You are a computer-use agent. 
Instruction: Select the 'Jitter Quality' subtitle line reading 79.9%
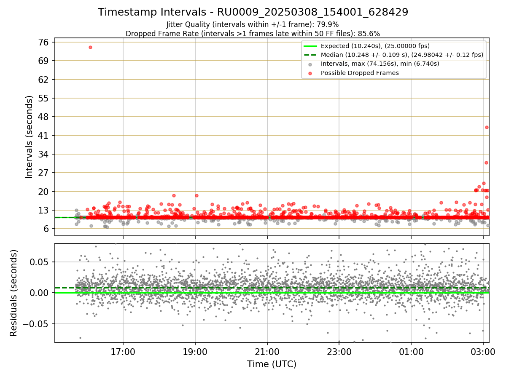(x=253, y=24)
